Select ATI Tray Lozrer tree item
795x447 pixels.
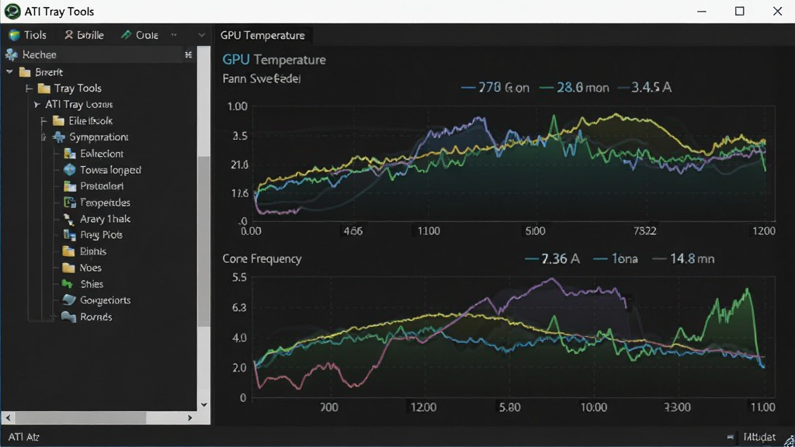(x=78, y=105)
